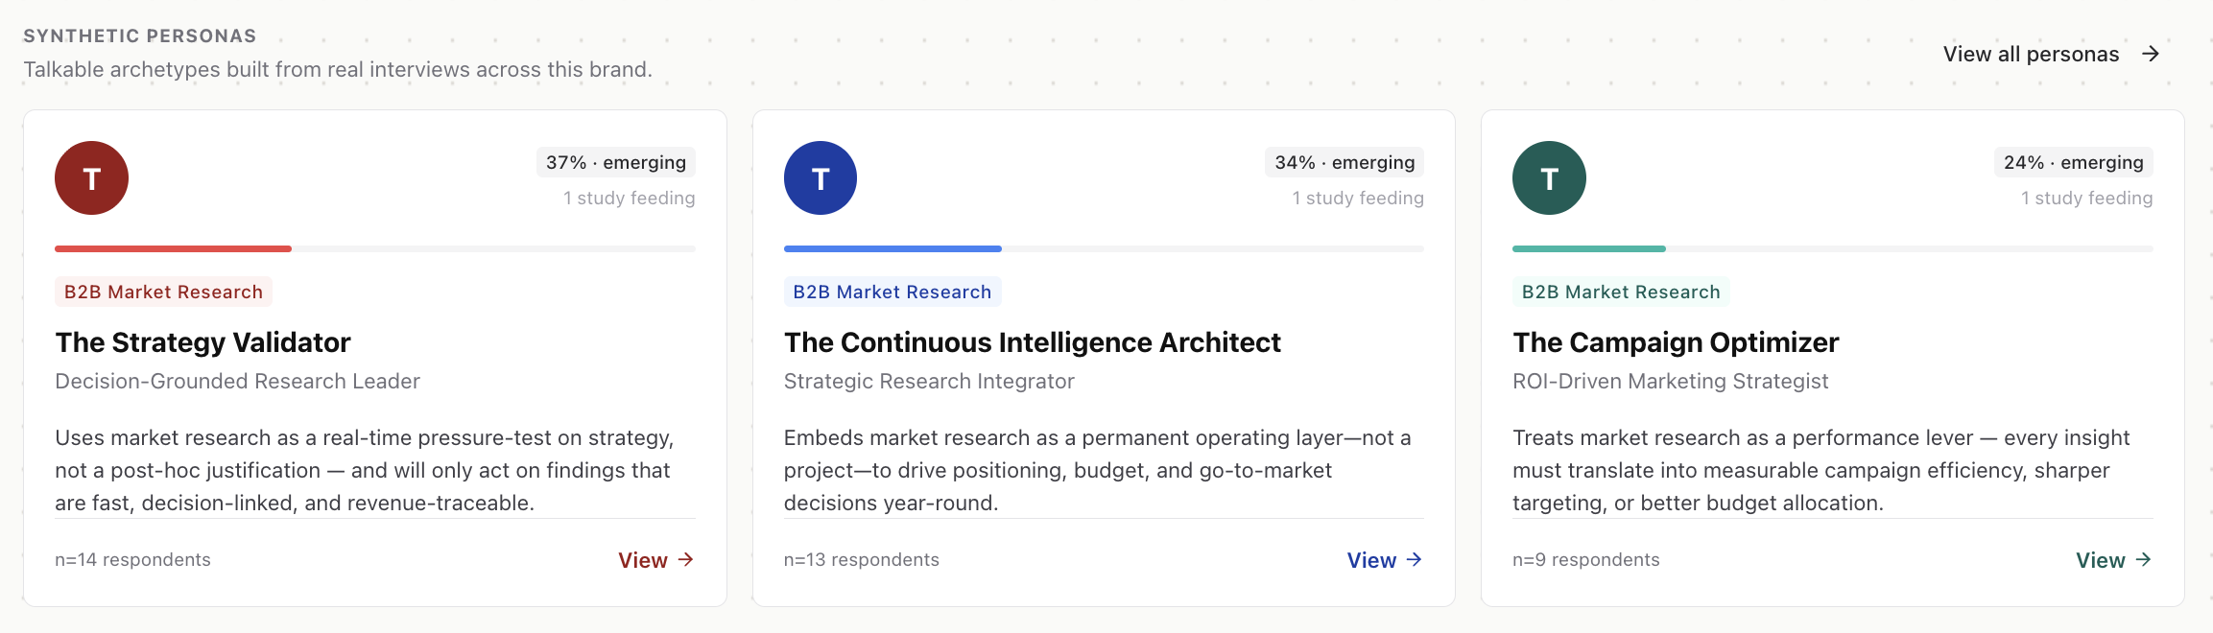Click The Campaign Optimizer title
The image size is (2213, 633).
(1676, 342)
